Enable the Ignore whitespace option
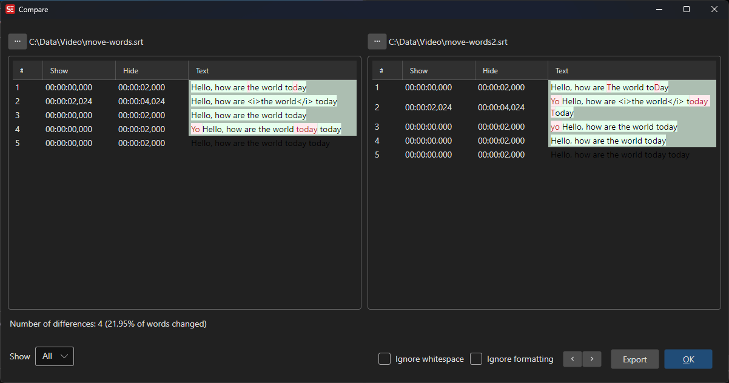The width and height of the screenshot is (729, 383). click(x=384, y=359)
